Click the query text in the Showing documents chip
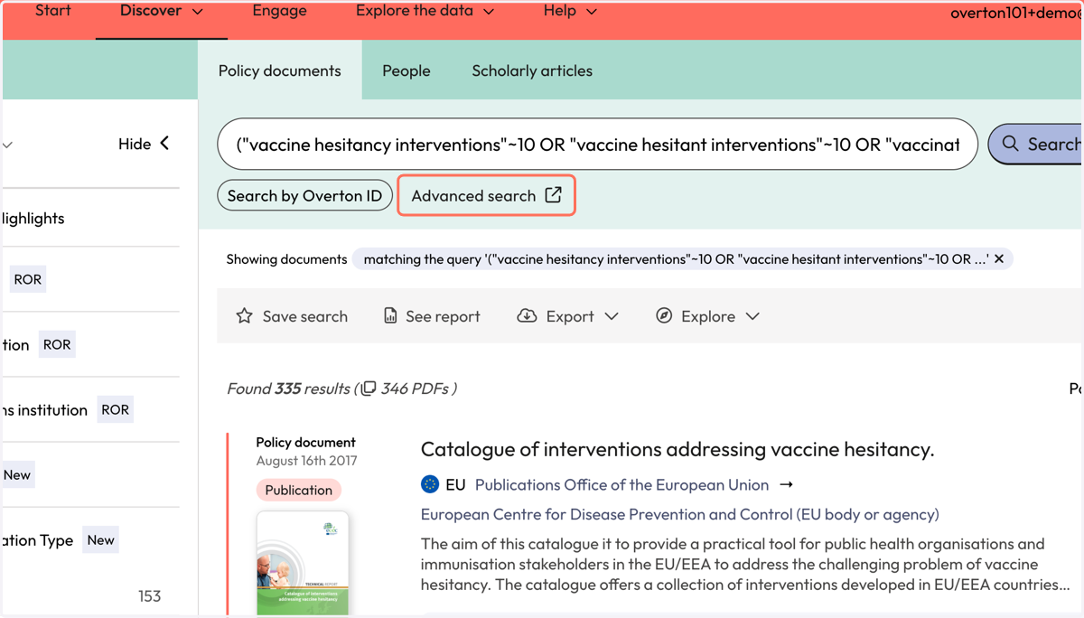 (677, 259)
